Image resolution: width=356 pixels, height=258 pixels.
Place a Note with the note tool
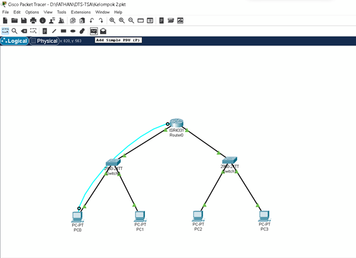click(x=45, y=31)
